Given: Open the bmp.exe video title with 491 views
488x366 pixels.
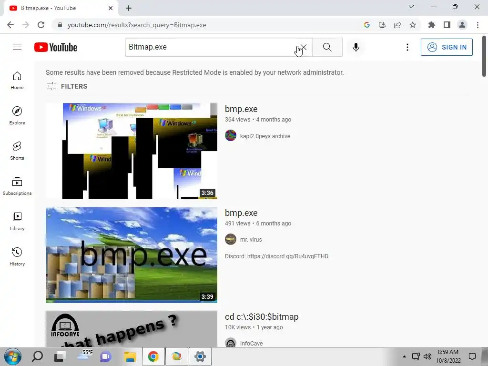Looking at the screenshot, I should click(x=241, y=213).
